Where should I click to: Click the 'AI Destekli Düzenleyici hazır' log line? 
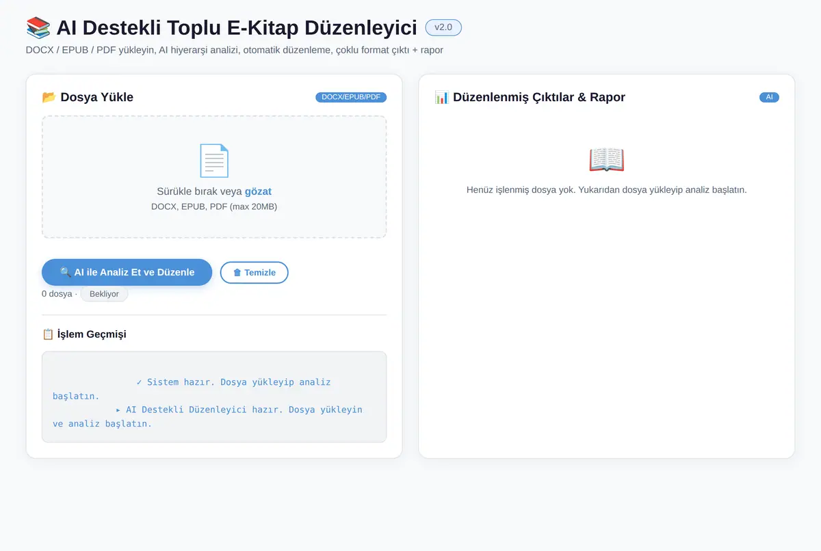pos(207,416)
